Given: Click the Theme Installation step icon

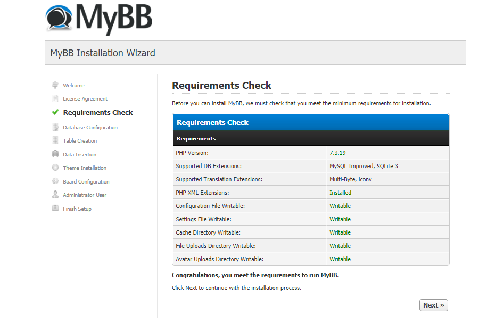Looking at the screenshot, I should (55, 168).
